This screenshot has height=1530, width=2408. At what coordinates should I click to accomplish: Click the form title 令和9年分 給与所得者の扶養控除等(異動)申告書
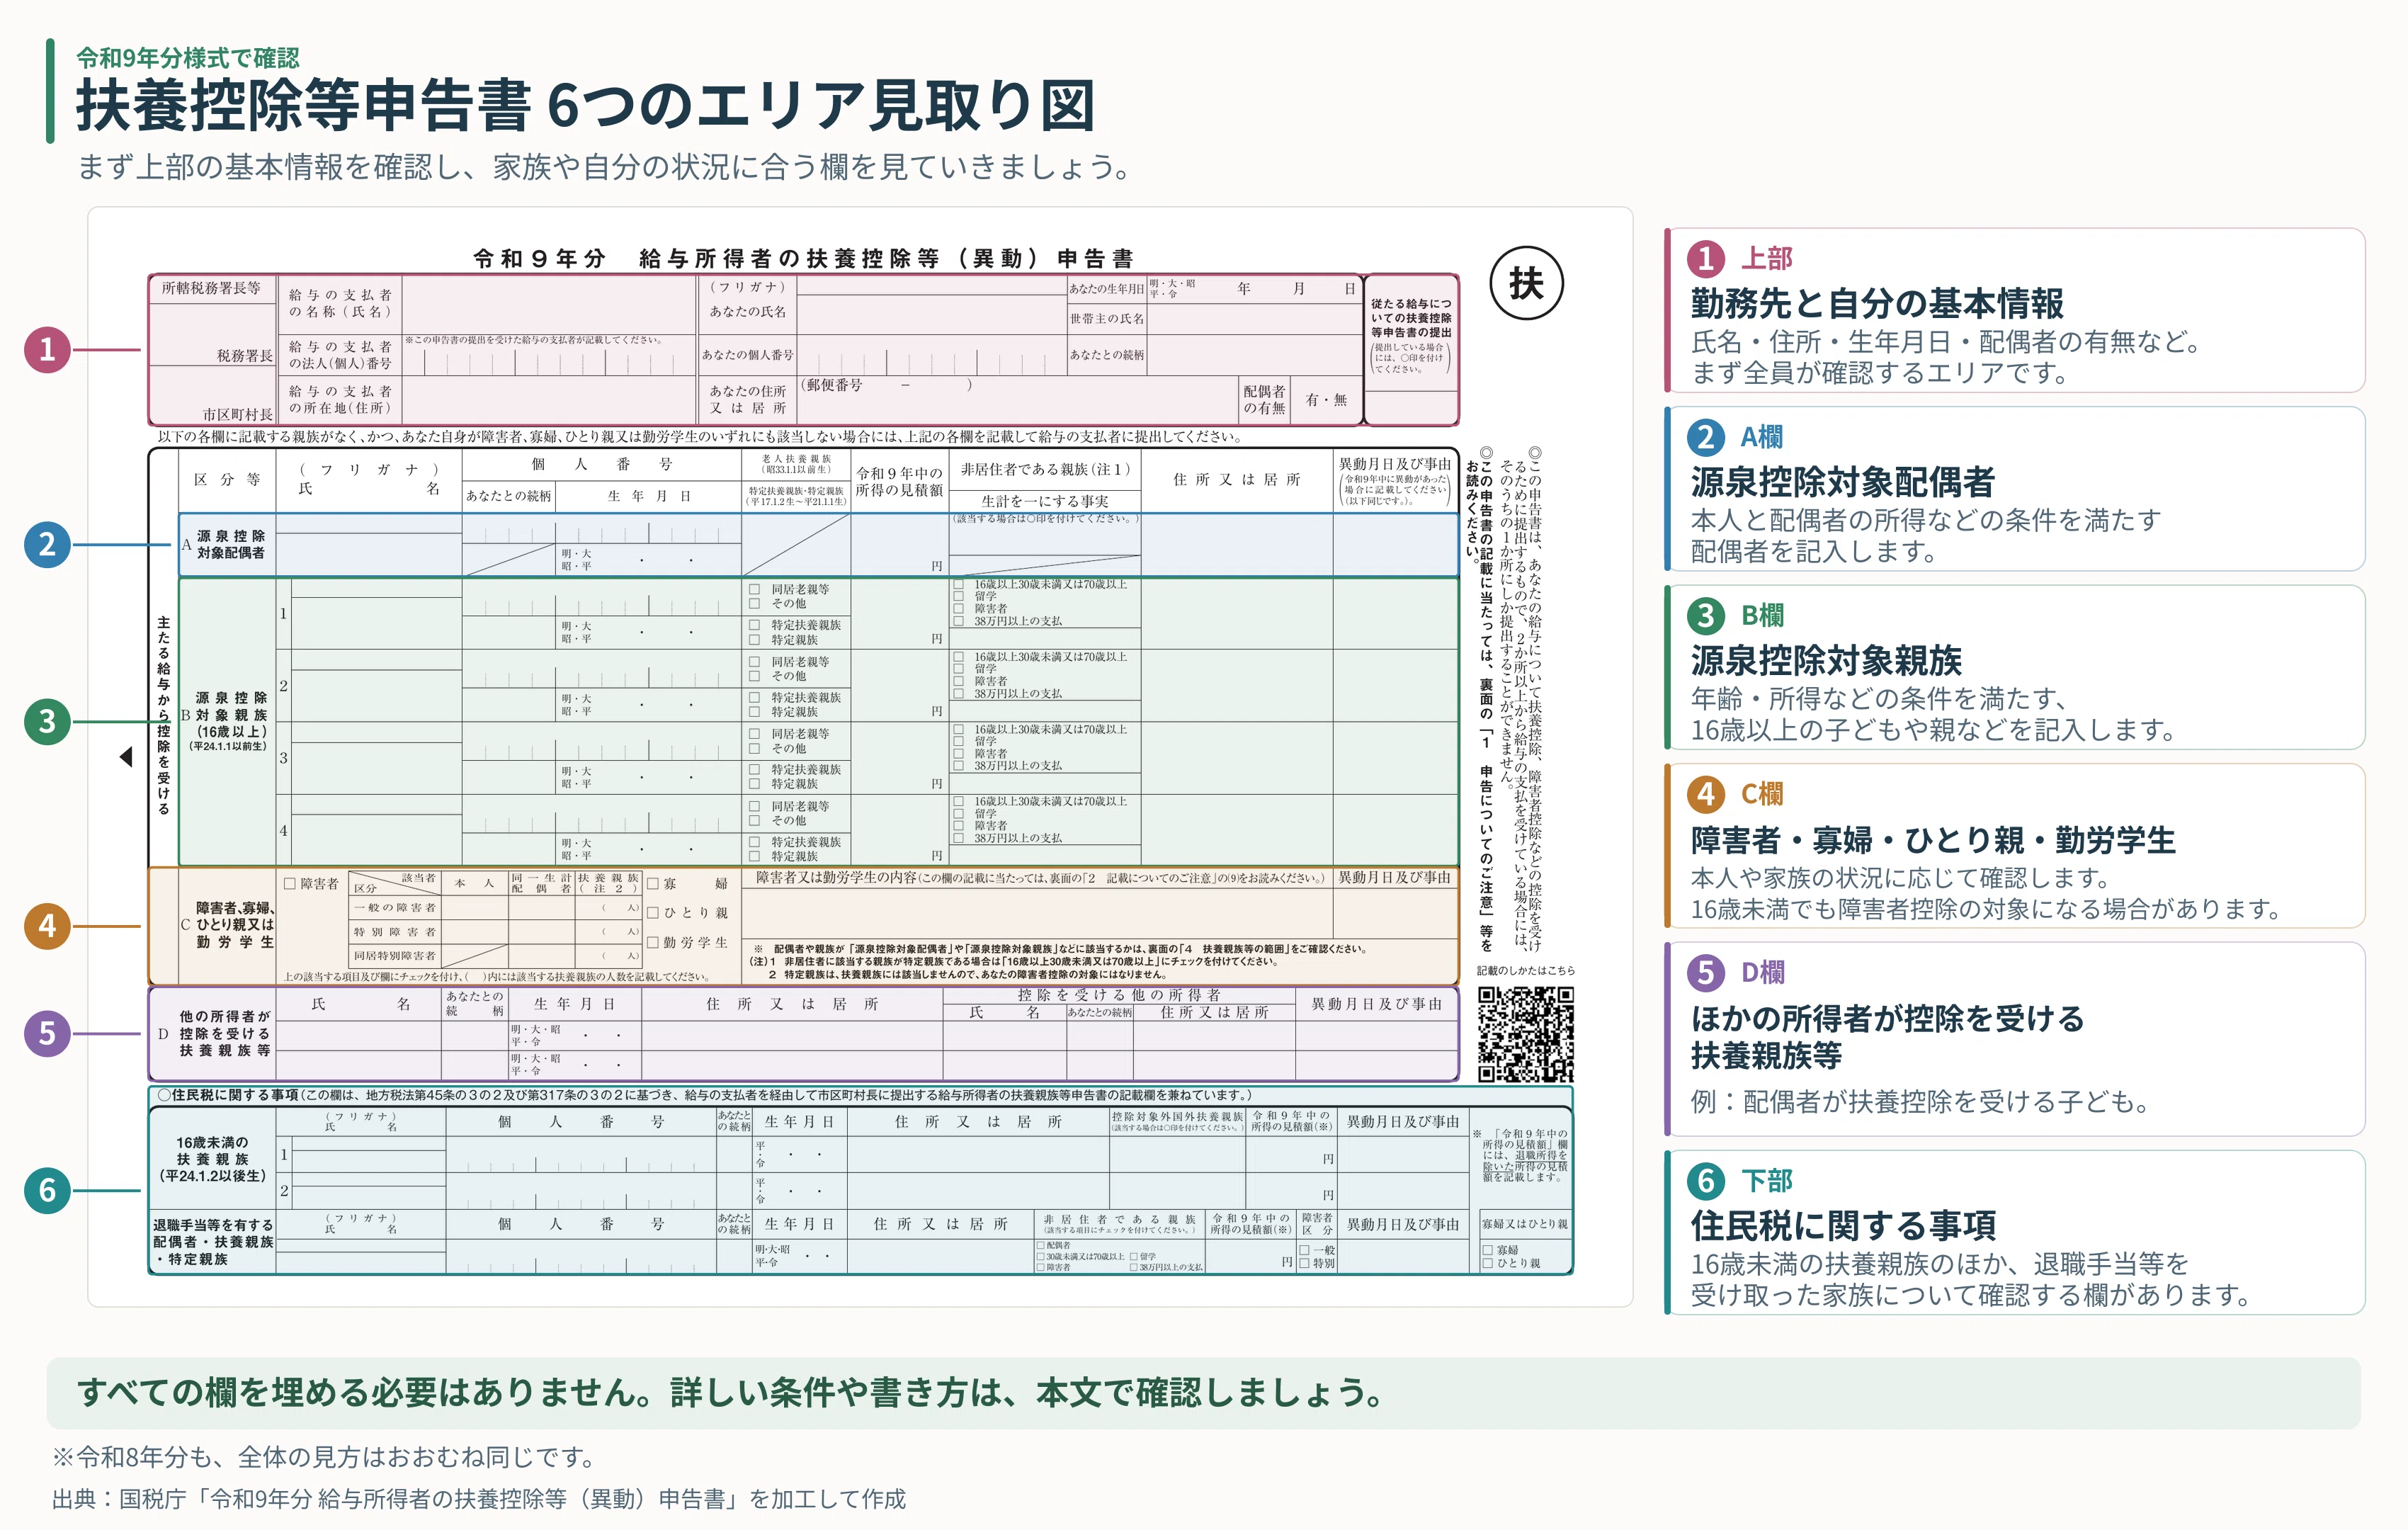[x=804, y=258]
